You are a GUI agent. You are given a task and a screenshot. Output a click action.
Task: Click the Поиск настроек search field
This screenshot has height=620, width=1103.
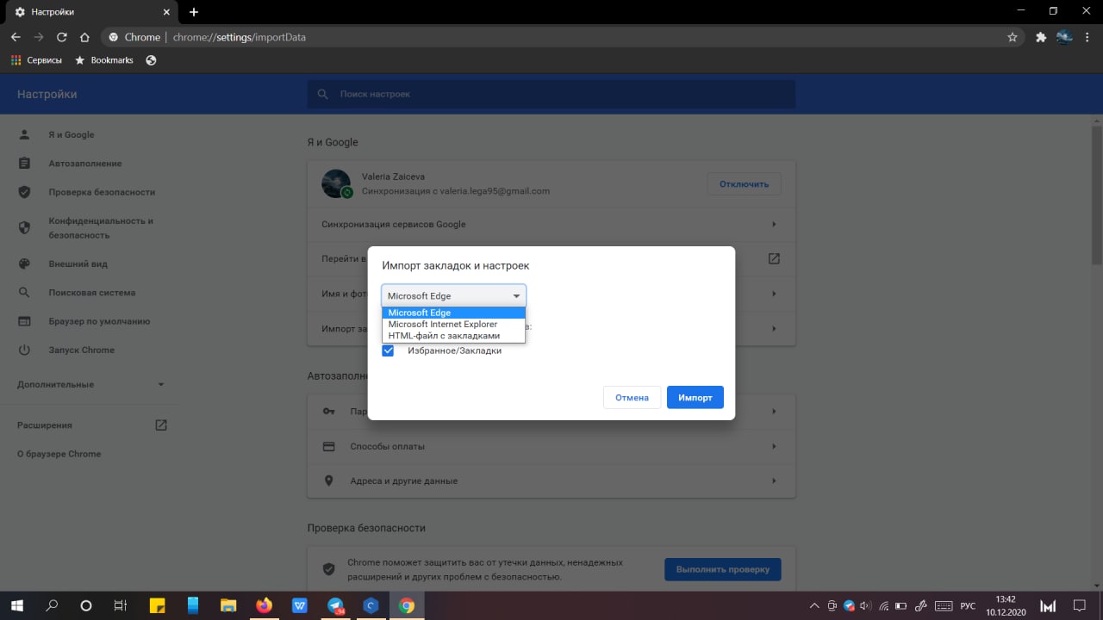click(551, 94)
